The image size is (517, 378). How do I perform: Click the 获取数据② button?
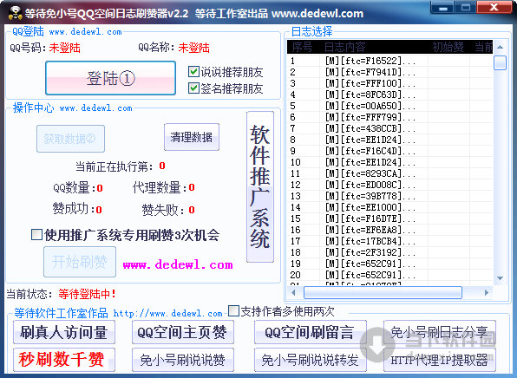pyautogui.click(x=70, y=139)
